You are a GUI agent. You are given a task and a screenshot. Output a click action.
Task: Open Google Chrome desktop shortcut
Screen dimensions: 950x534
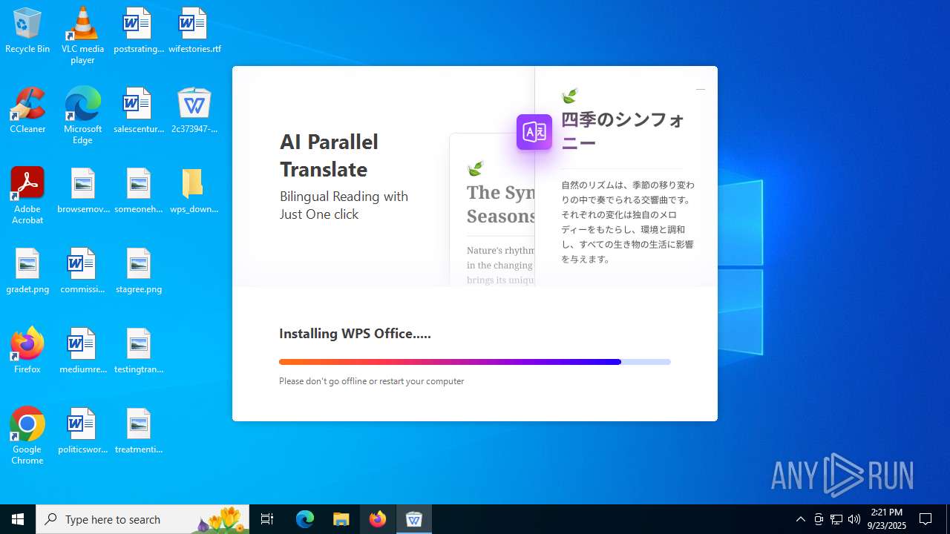27,436
